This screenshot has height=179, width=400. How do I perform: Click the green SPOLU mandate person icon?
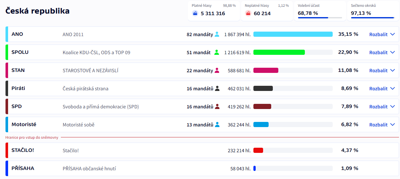tap(217, 52)
